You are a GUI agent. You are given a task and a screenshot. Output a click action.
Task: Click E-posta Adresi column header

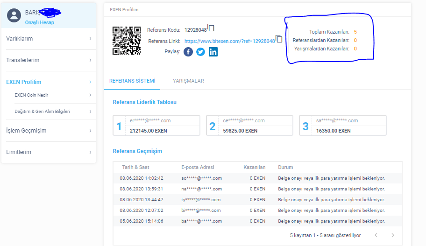(198, 167)
